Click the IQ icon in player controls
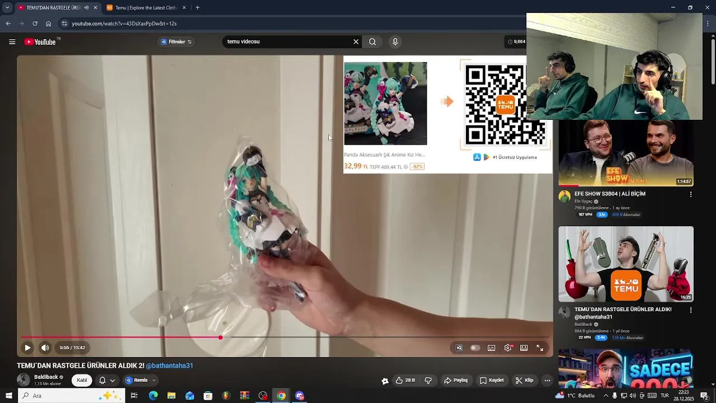Image resolution: width=716 pixels, height=403 pixels. [x=459, y=348]
